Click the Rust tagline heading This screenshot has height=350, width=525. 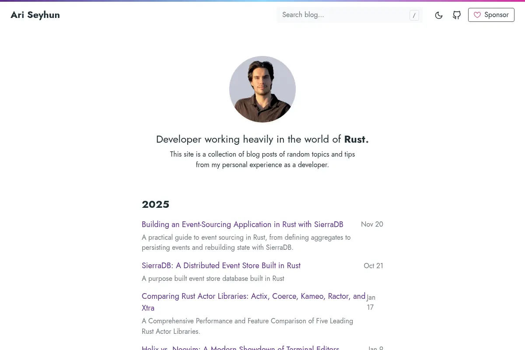[x=262, y=139]
